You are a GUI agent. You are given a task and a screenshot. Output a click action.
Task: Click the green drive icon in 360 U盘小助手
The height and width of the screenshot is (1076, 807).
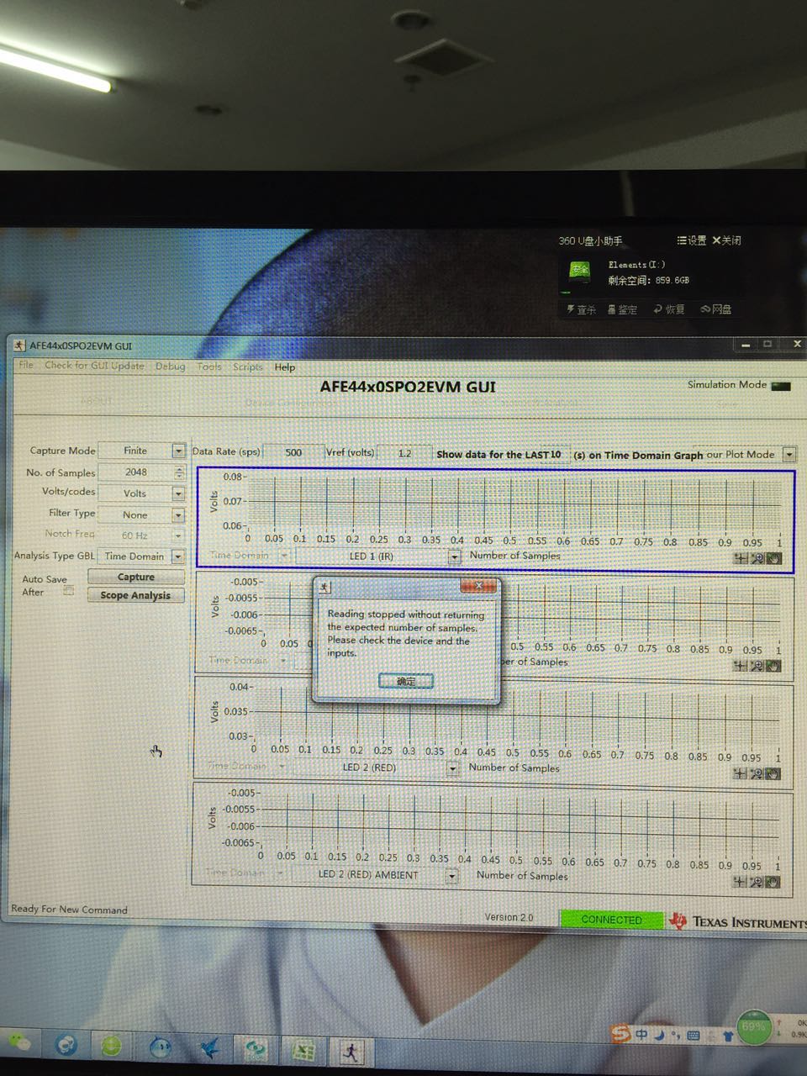[579, 271]
